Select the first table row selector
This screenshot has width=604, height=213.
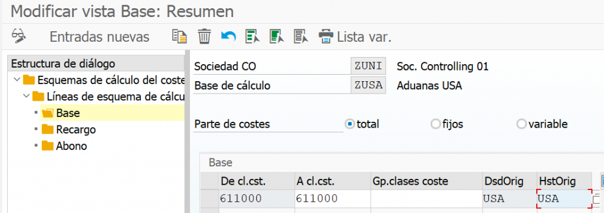click(x=209, y=199)
